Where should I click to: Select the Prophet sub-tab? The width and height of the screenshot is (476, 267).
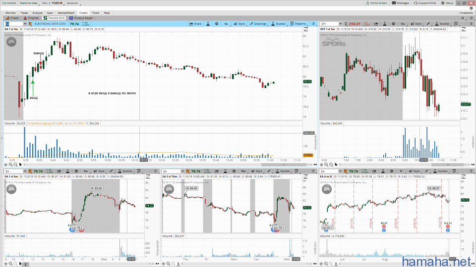click(31, 18)
